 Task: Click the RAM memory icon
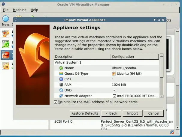(61, 85)
